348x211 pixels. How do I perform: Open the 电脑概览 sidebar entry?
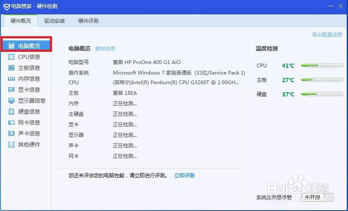pyautogui.click(x=26, y=46)
